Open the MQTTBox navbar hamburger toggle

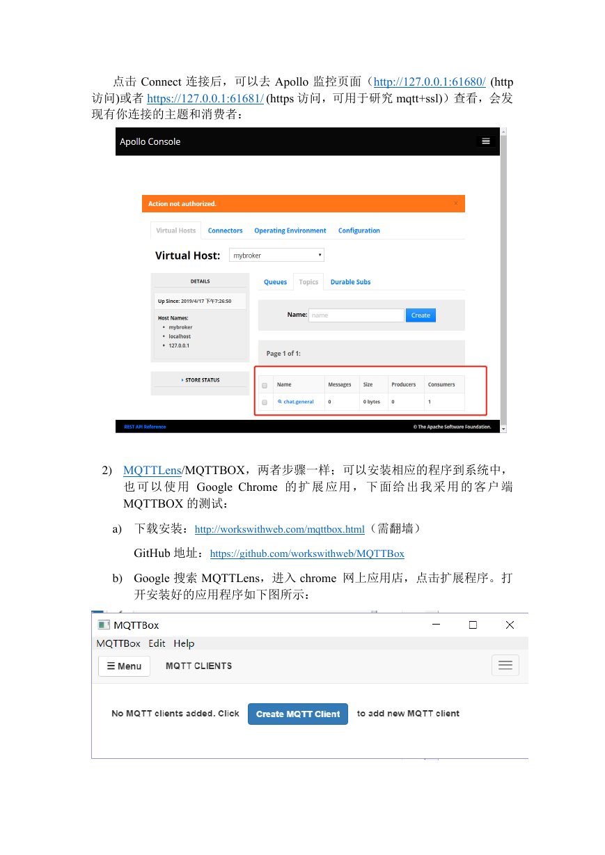click(505, 666)
